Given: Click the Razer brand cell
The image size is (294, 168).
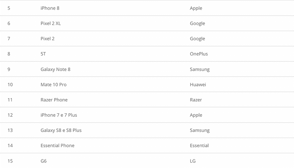Looking at the screenshot, I should tap(196, 100).
